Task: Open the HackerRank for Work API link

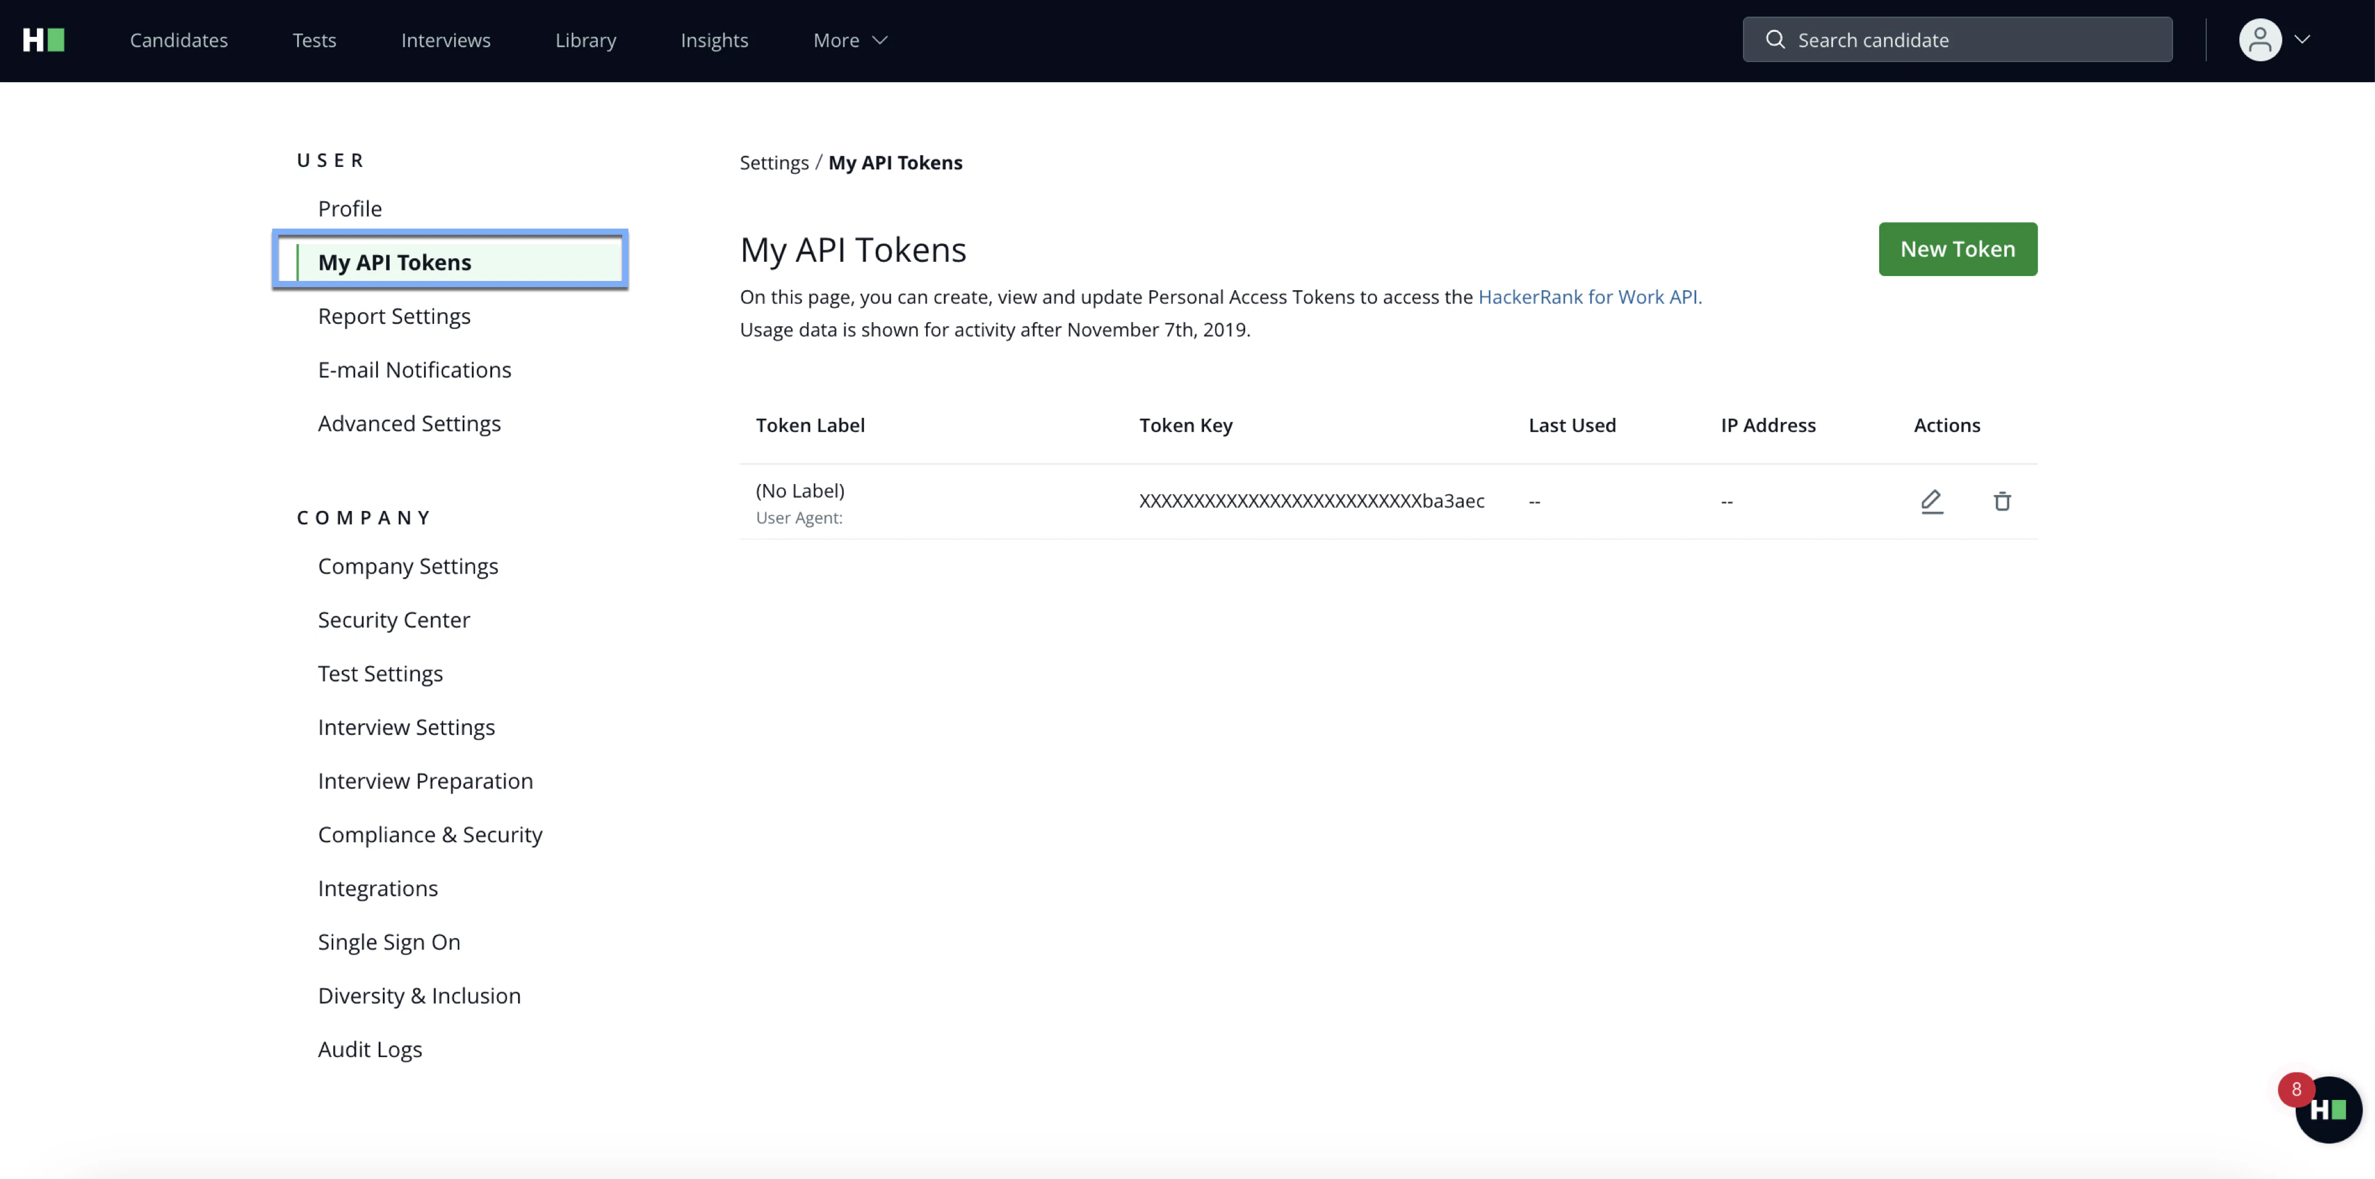Action: coord(1589,297)
